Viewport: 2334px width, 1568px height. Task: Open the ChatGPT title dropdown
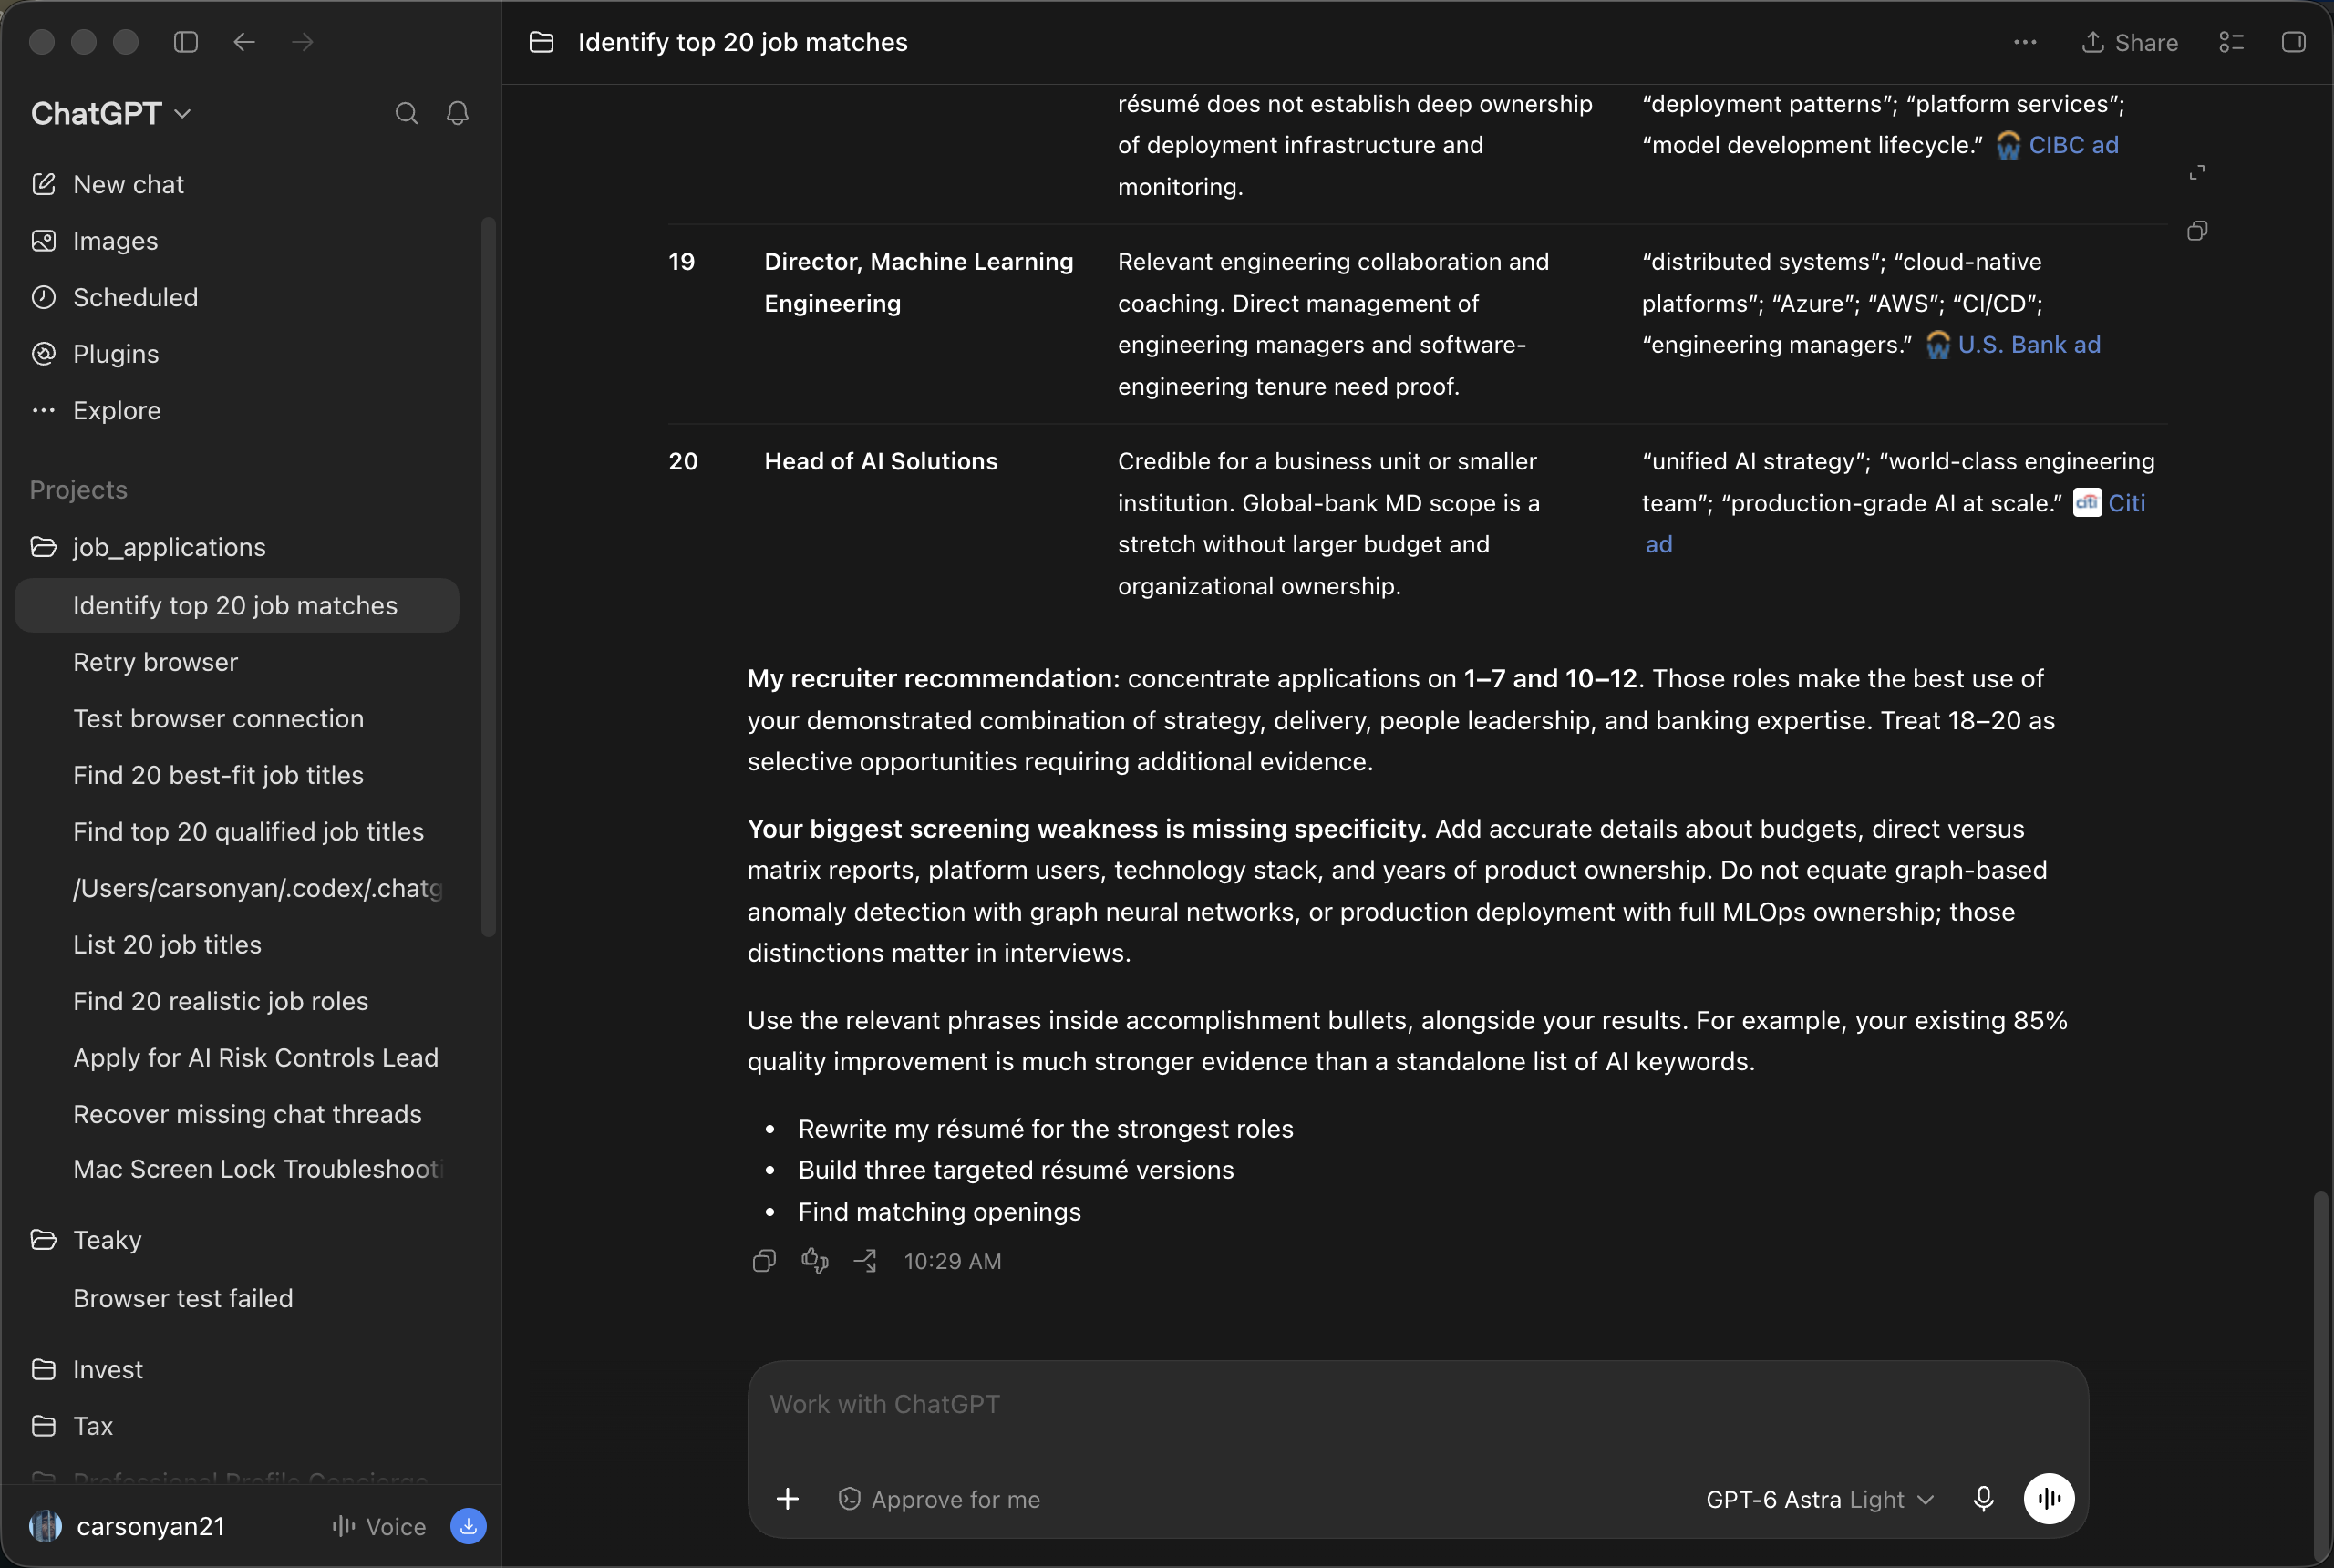point(111,114)
